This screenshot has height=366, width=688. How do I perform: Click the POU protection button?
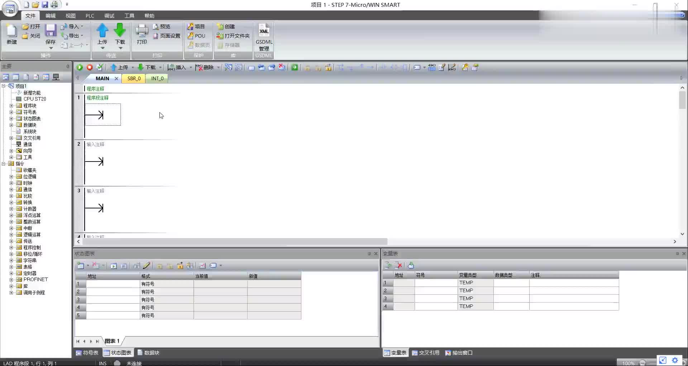click(197, 36)
